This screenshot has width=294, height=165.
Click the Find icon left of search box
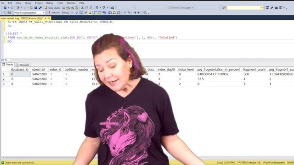(224, 8)
